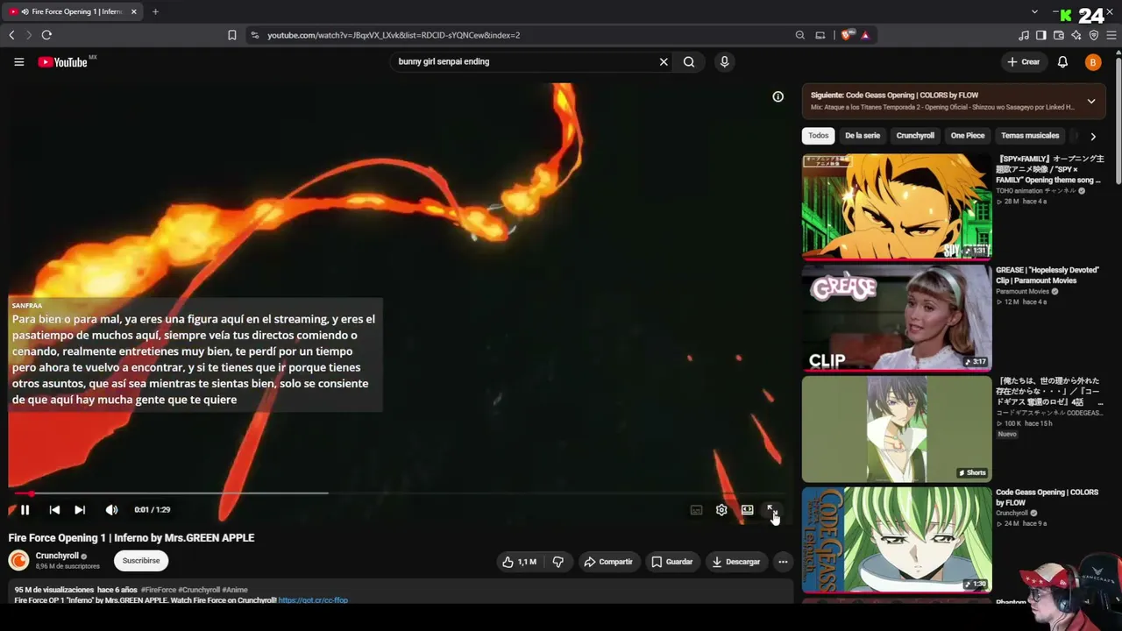Switch player to theater mode
Image resolution: width=1122 pixels, height=631 pixels.
(747, 510)
